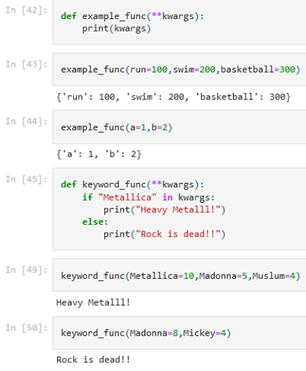The image size is (306, 371).
Task: Click the keyword_func(Metallica=10,Madonna=5,Muslum=4) cell
Action: pos(180,275)
